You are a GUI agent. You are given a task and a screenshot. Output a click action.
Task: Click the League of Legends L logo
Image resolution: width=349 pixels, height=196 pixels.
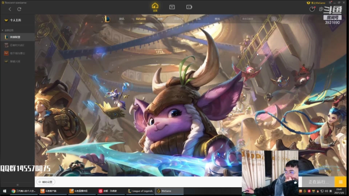pos(107,19)
